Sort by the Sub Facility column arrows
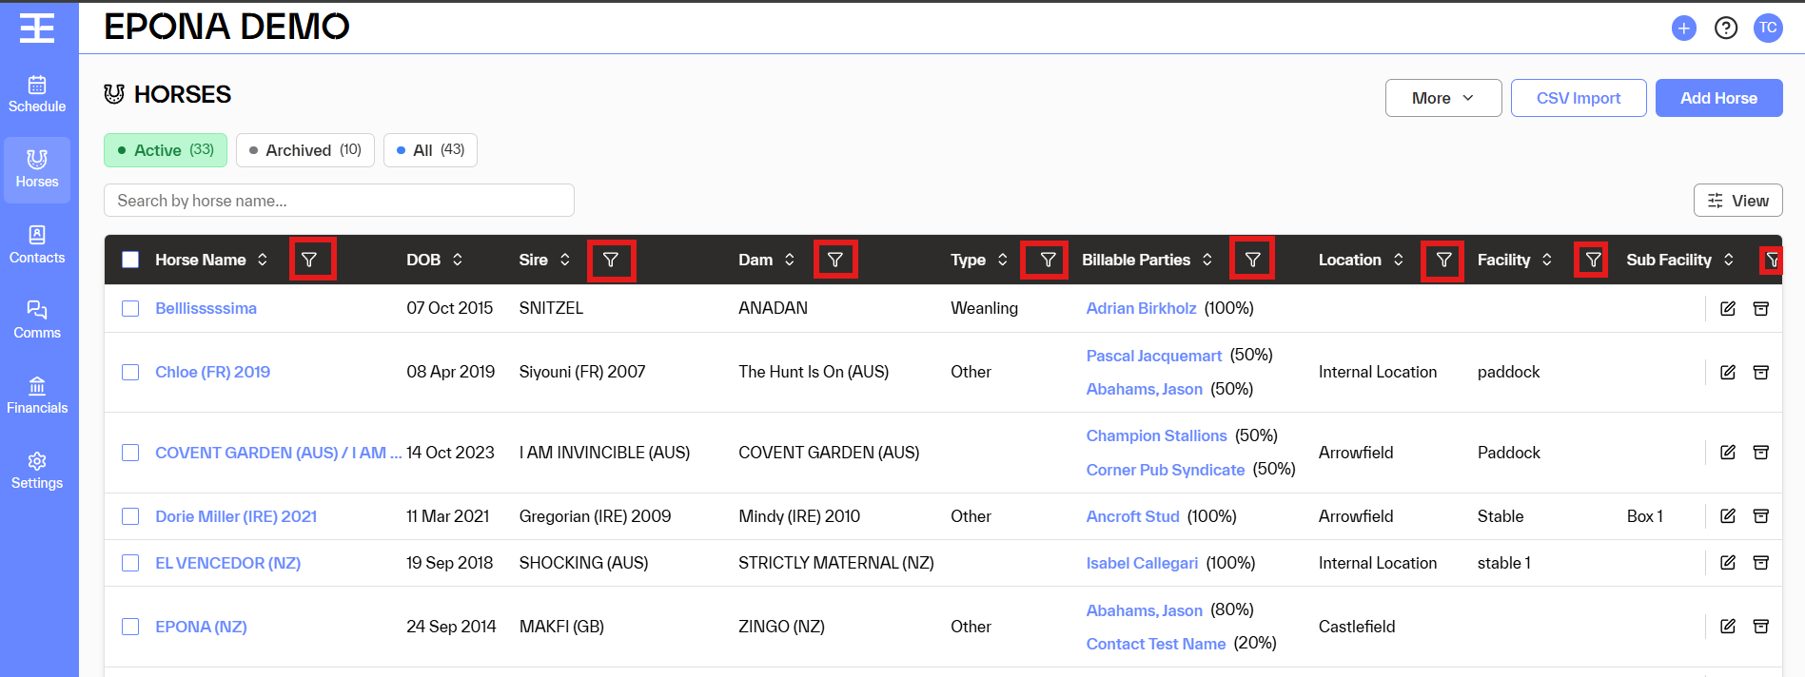This screenshot has height=677, width=1805. click(x=1729, y=260)
